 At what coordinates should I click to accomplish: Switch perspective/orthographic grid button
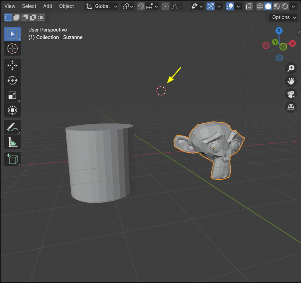(291, 107)
